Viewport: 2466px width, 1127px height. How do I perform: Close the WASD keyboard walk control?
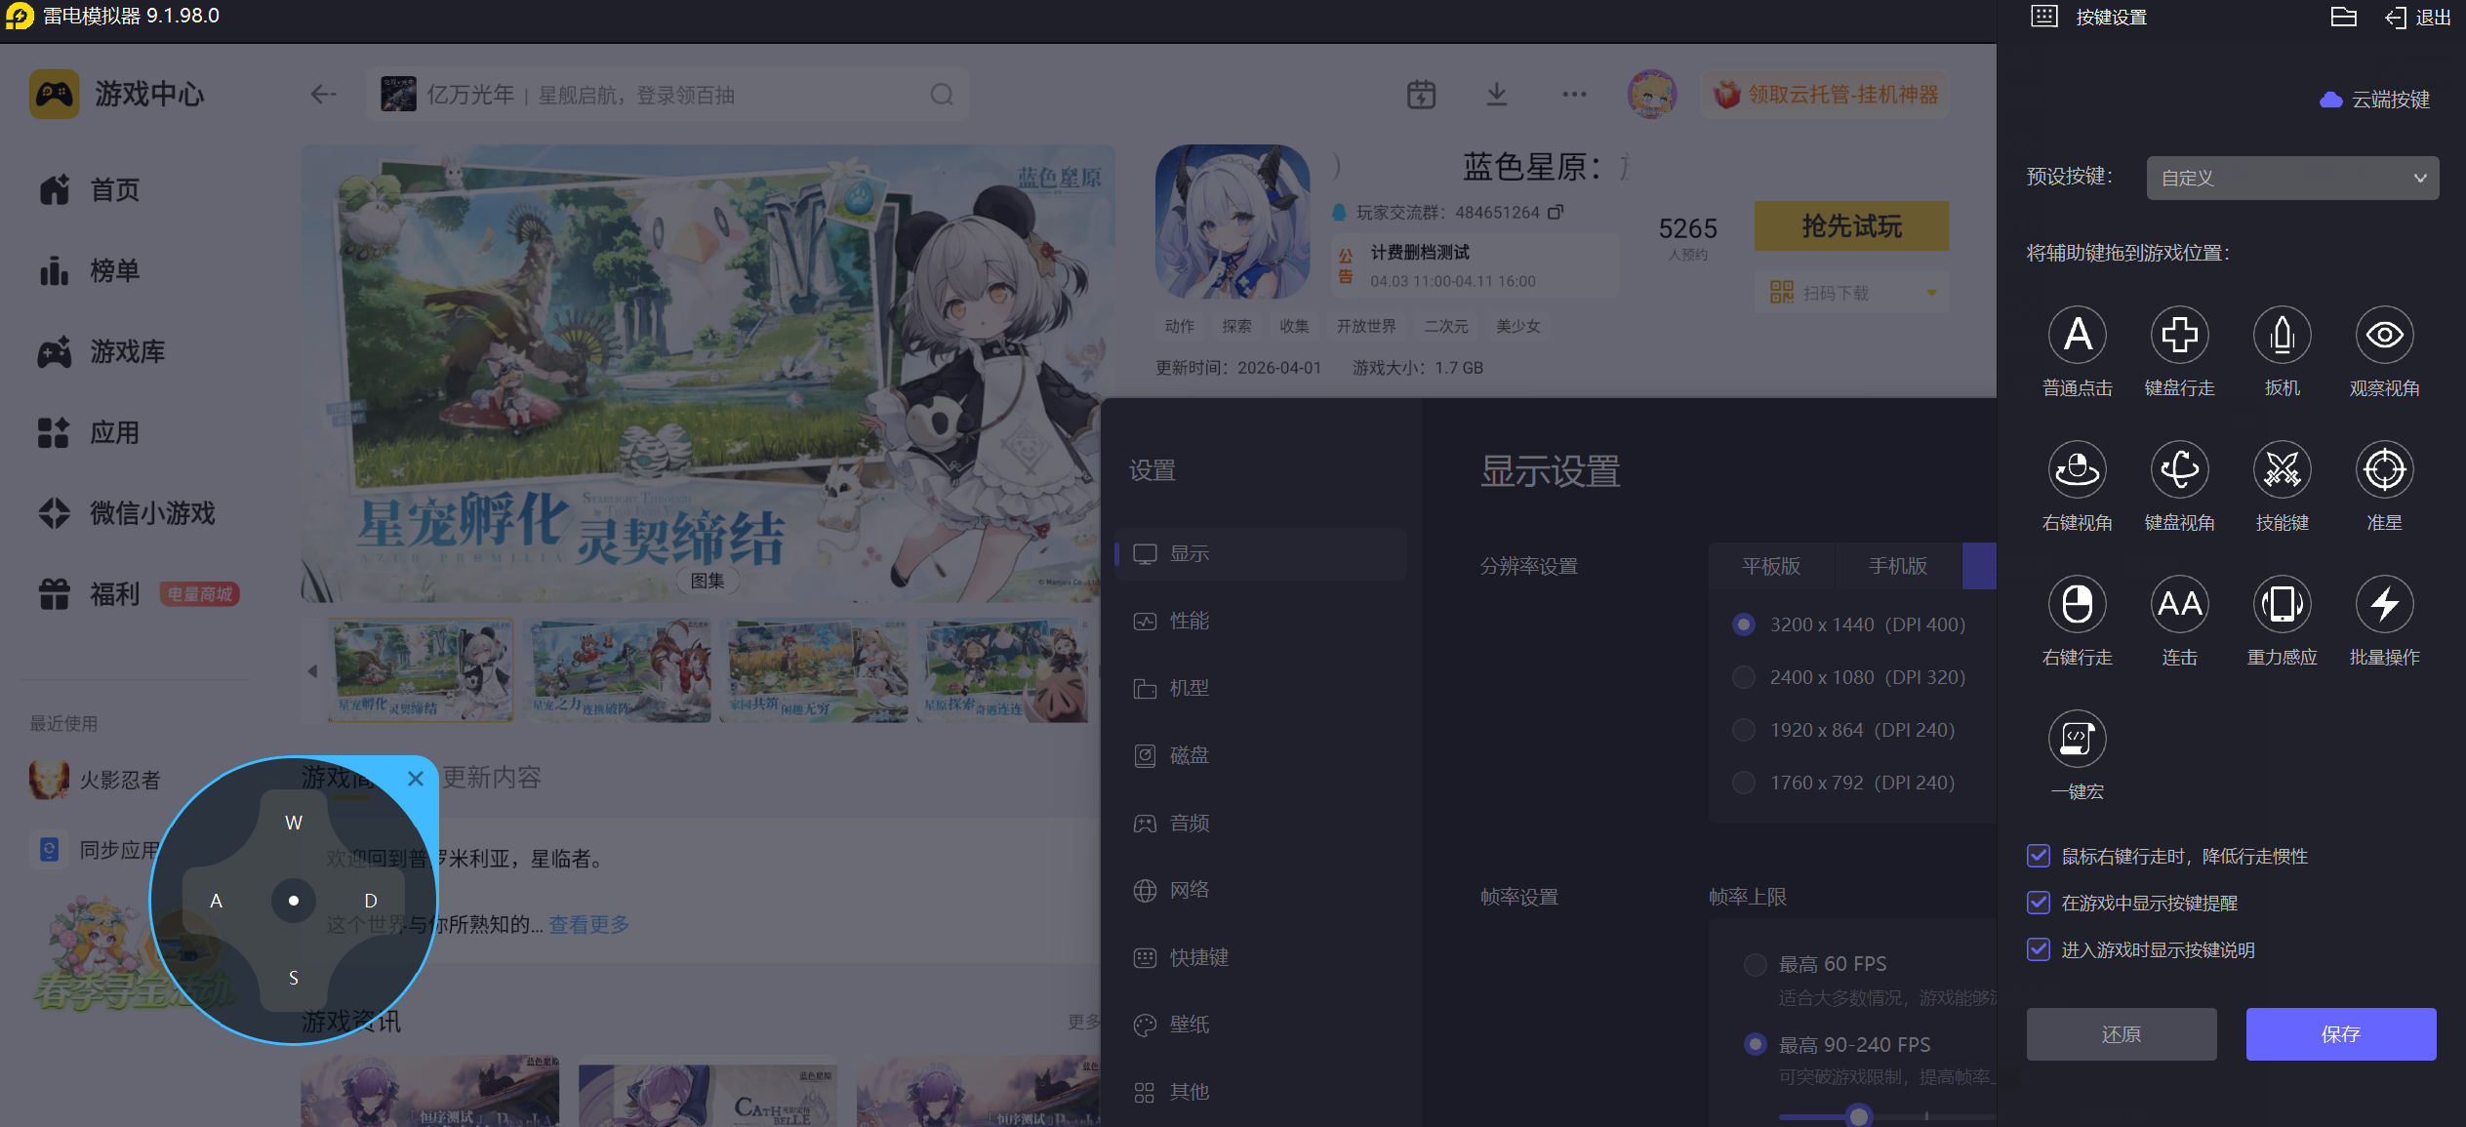pyautogui.click(x=416, y=779)
